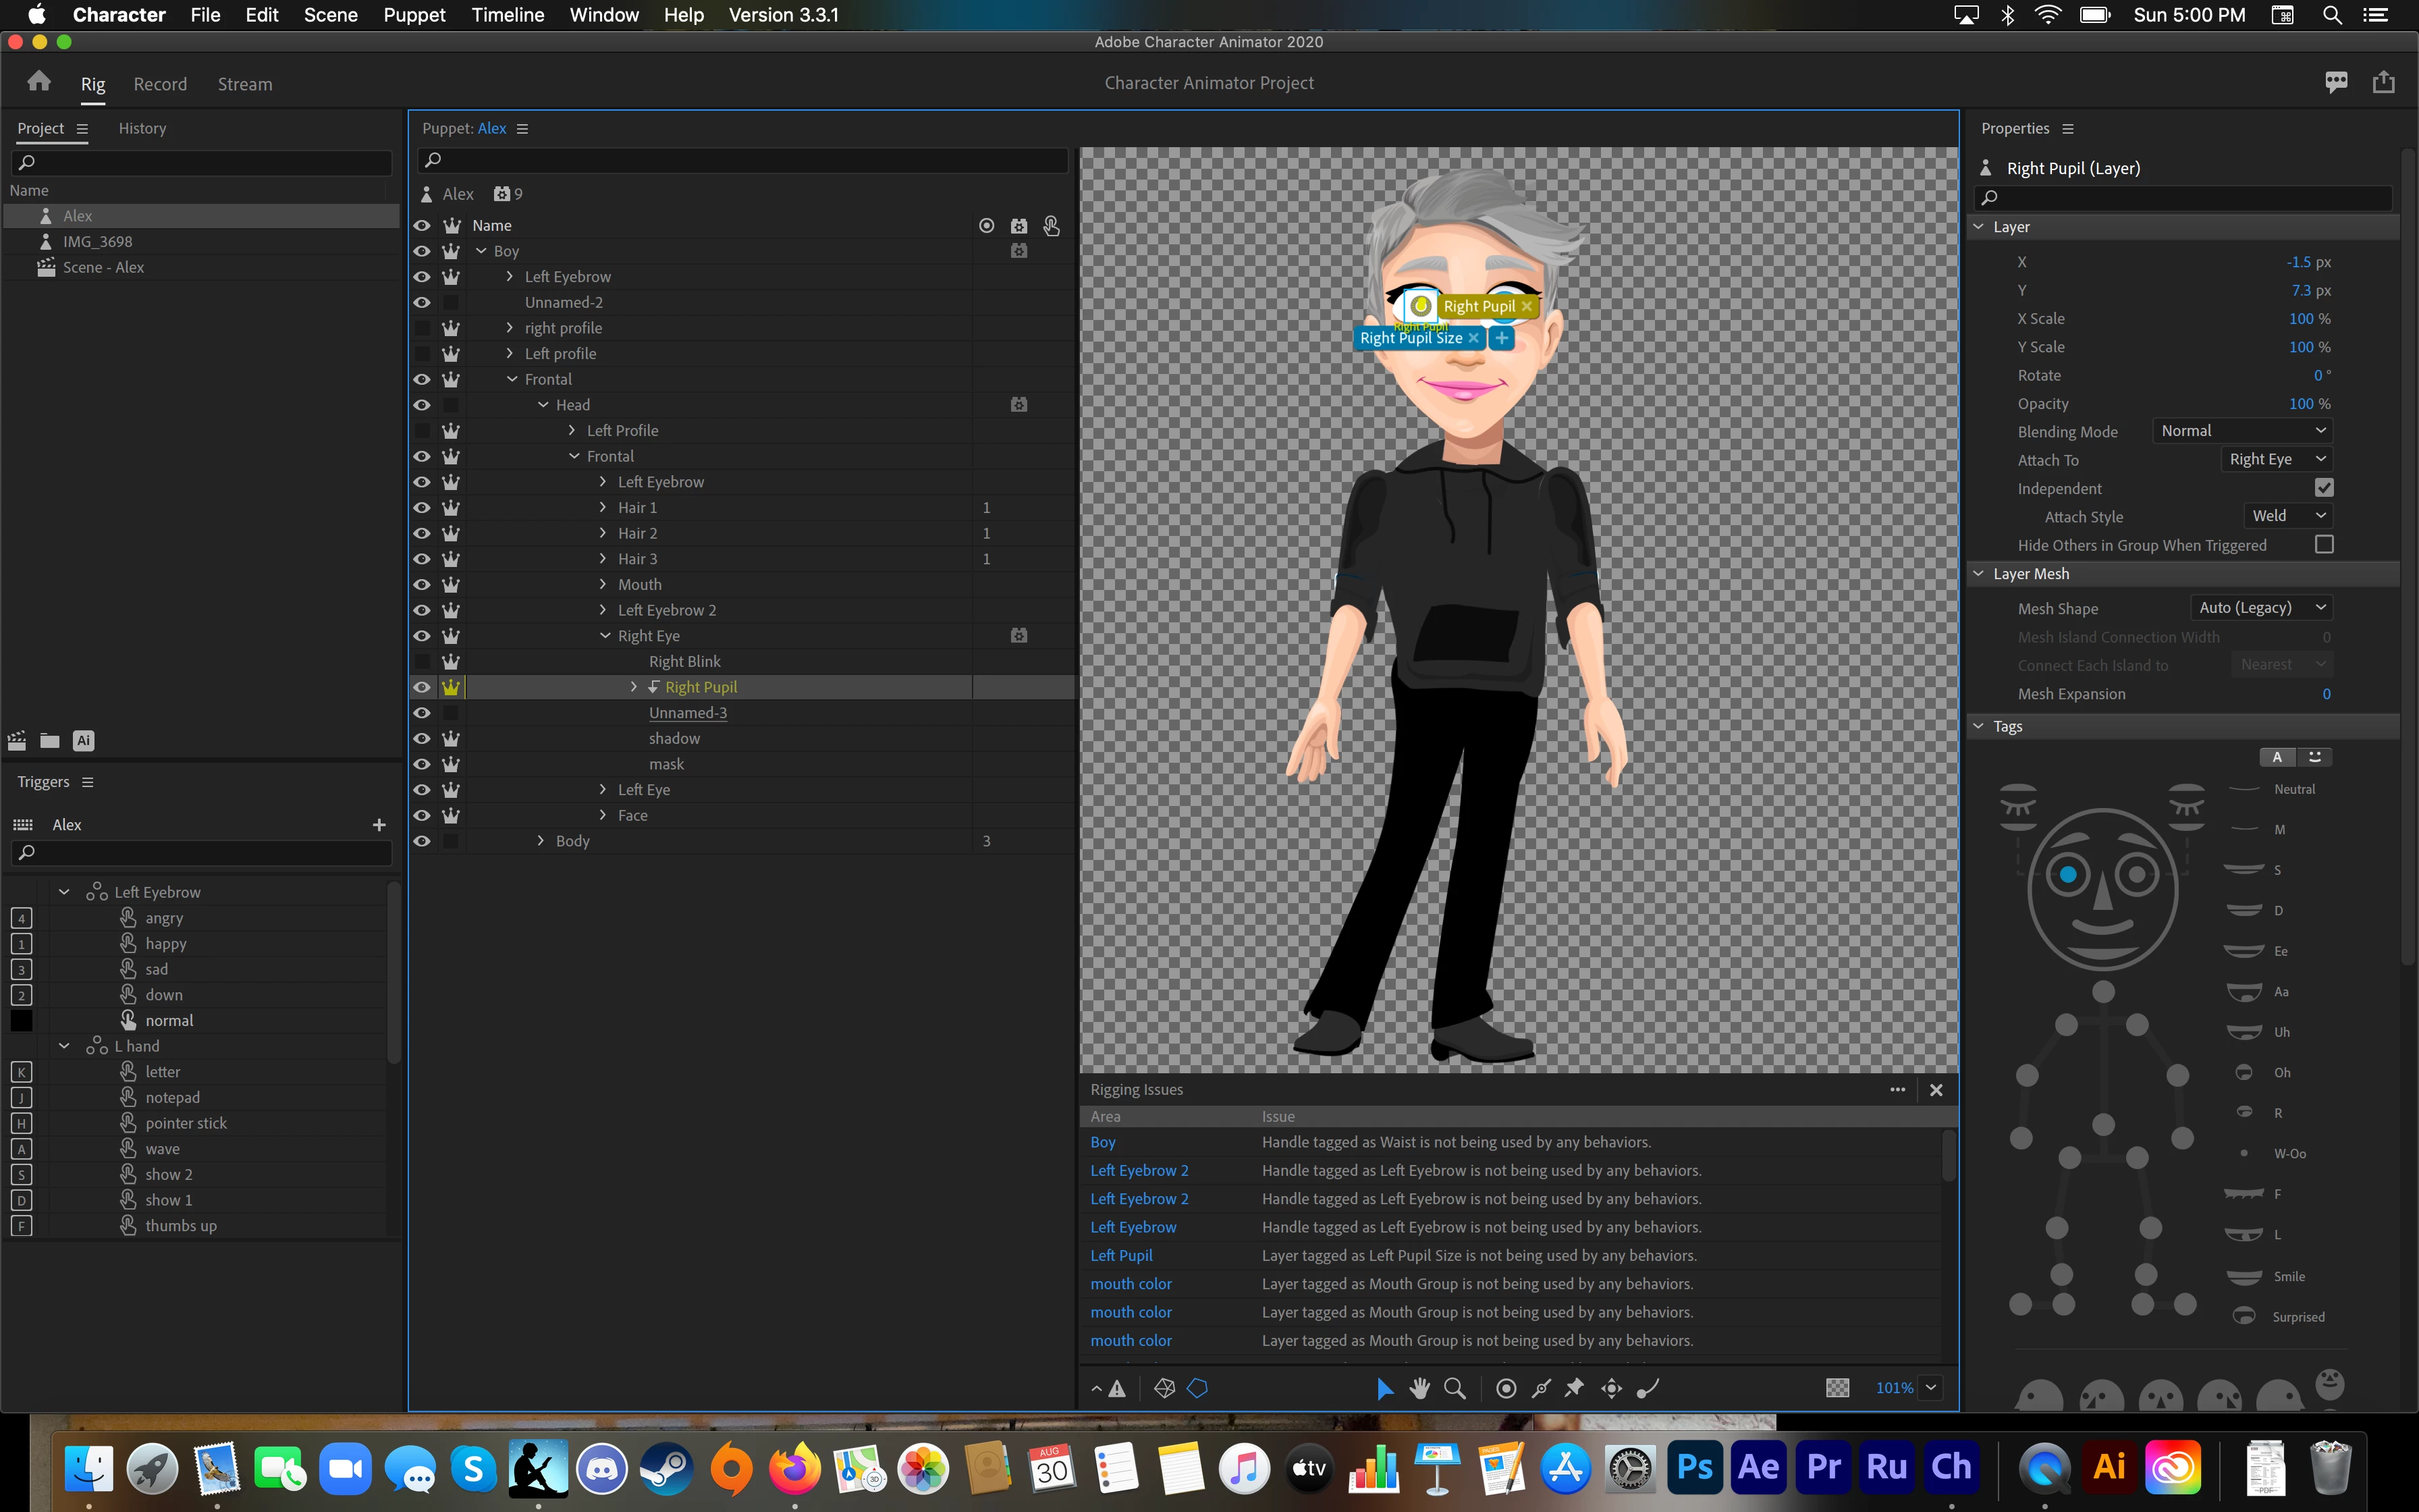The width and height of the screenshot is (2419, 1512).
Task: Toggle mesh display icon
Action: 1164,1388
